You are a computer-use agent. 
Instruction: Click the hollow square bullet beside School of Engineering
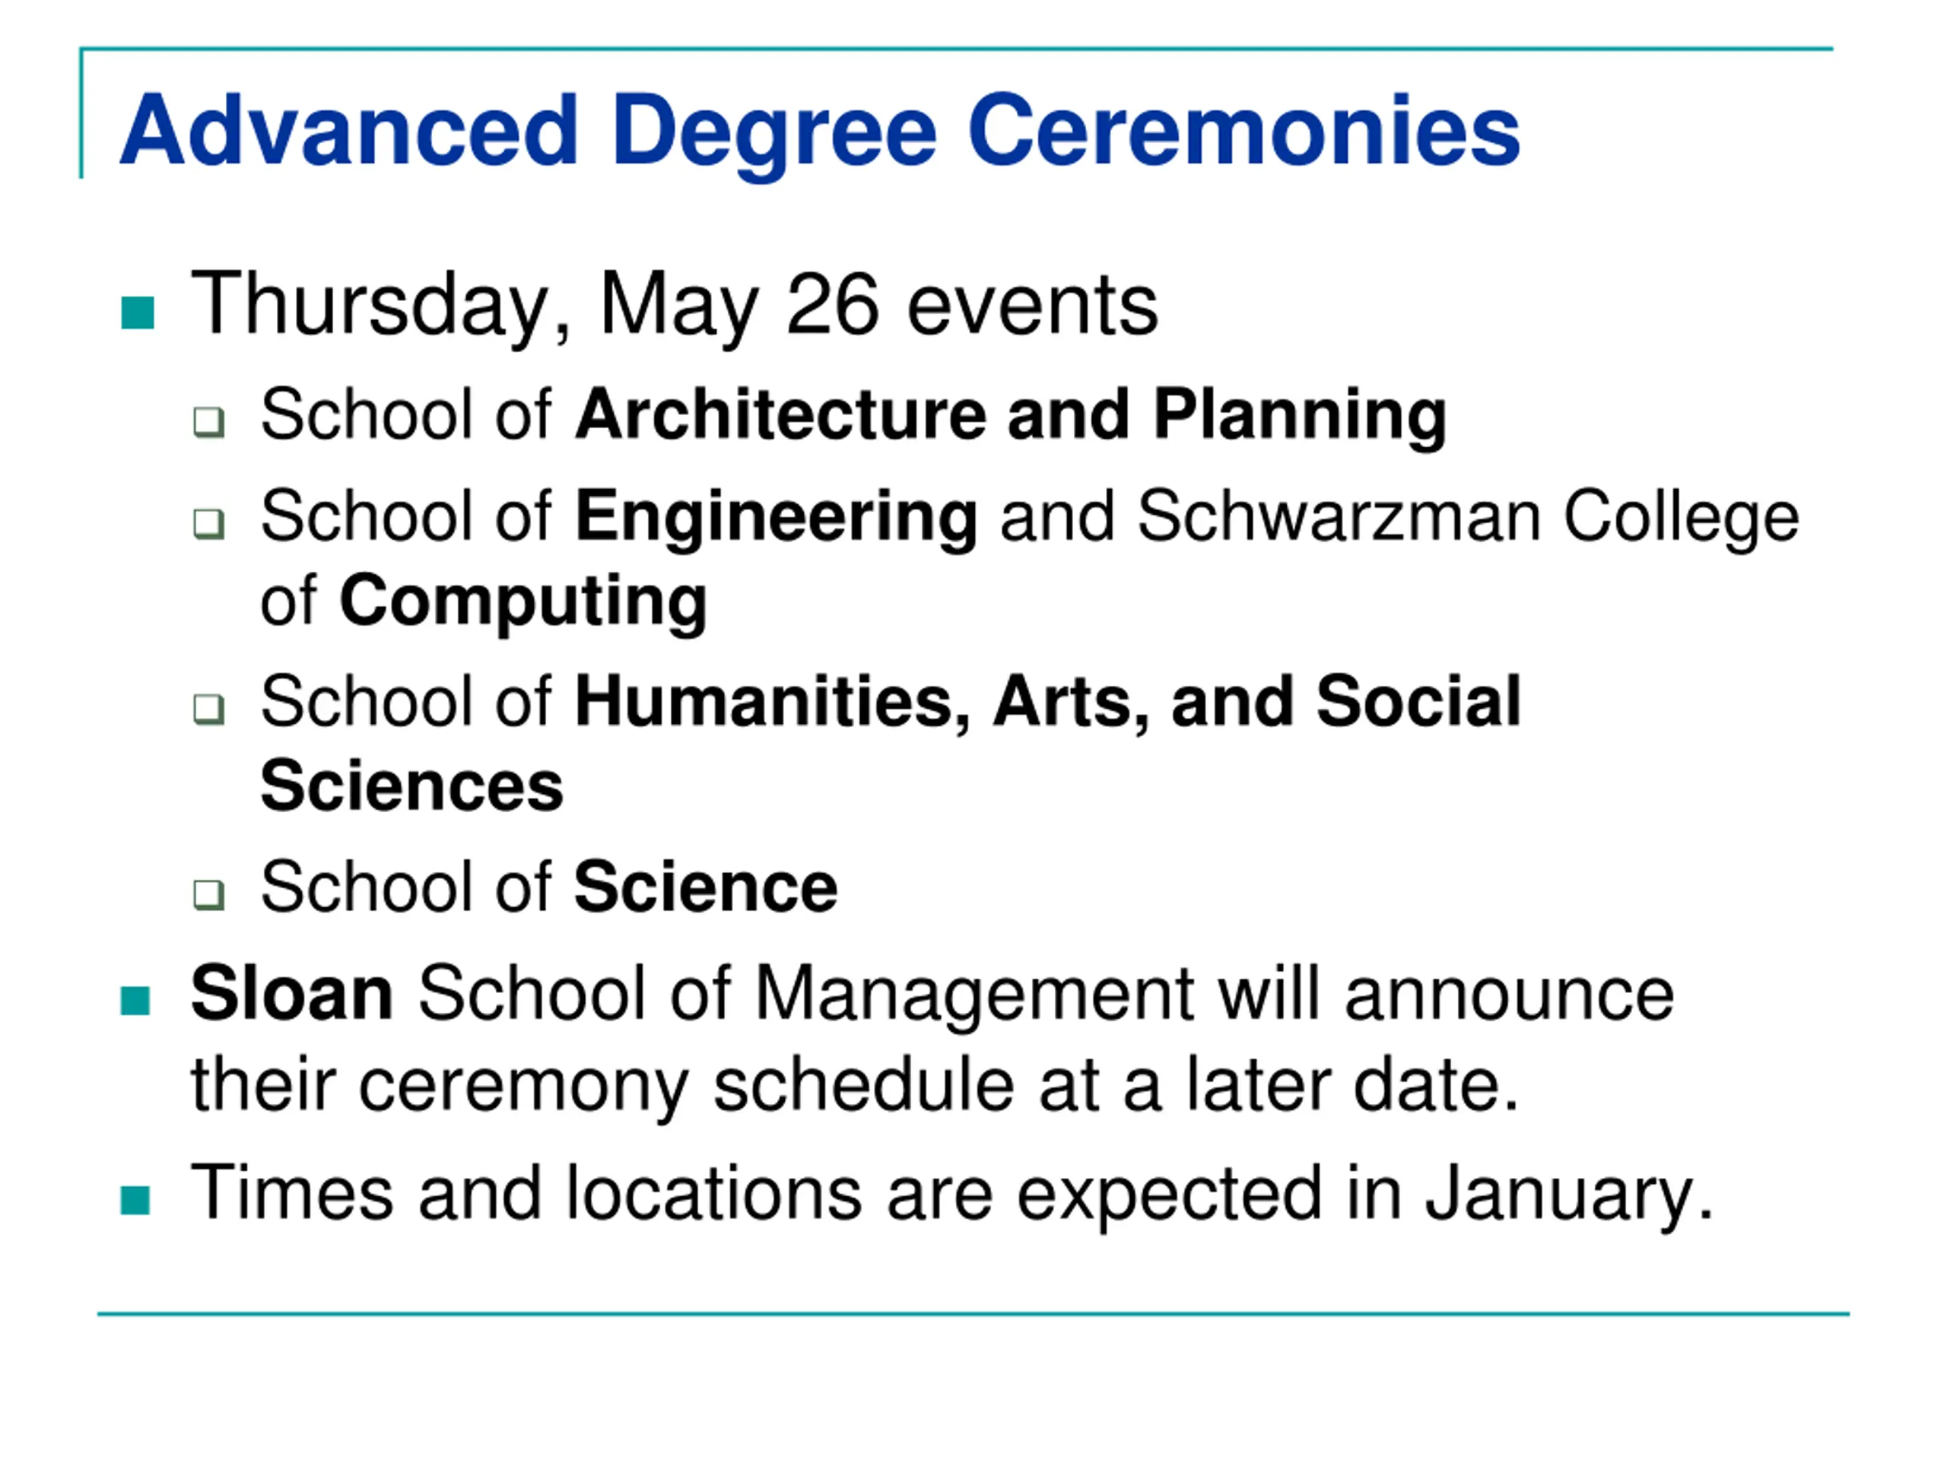pyautogui.click(x=208, y=522)
